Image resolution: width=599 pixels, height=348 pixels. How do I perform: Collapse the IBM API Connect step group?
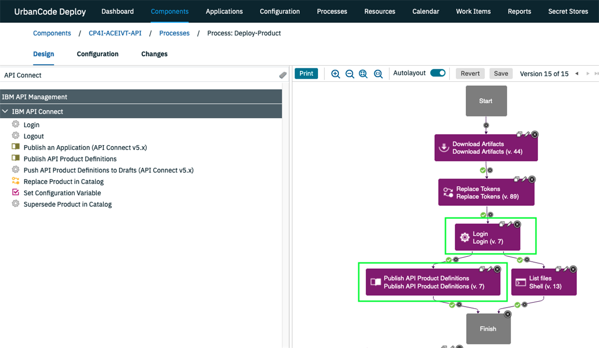click(x=6, y=111)
